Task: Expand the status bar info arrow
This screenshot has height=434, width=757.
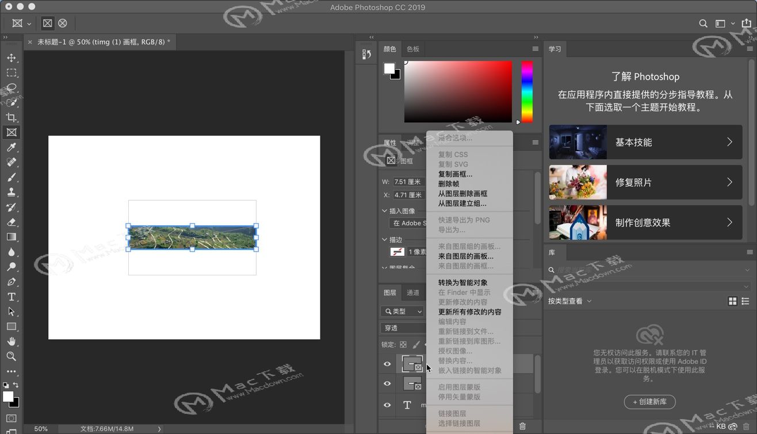Action: click(x=159, y=429)
